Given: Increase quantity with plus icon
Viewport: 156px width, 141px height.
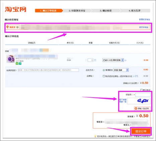Looking at the screenshot, I should tap(95, 60).
